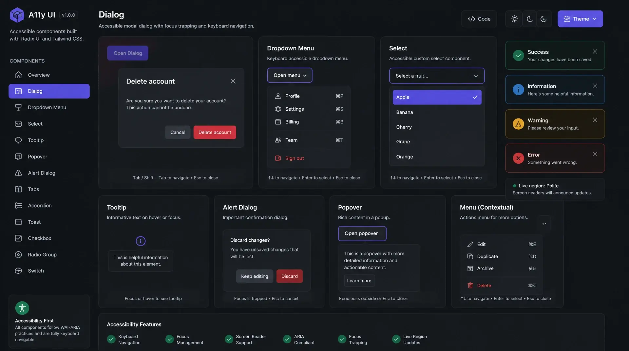Click the blue Information icon in toast

(x=518, y=90)
